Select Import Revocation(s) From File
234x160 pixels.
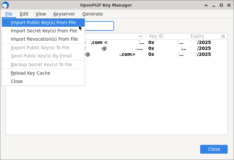(x=44, y=39)
